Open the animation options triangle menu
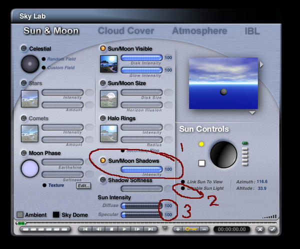The height and width of the screenshot is (249, 300). 165,228
